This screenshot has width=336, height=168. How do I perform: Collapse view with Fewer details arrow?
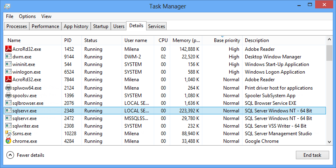coord(10,155)
